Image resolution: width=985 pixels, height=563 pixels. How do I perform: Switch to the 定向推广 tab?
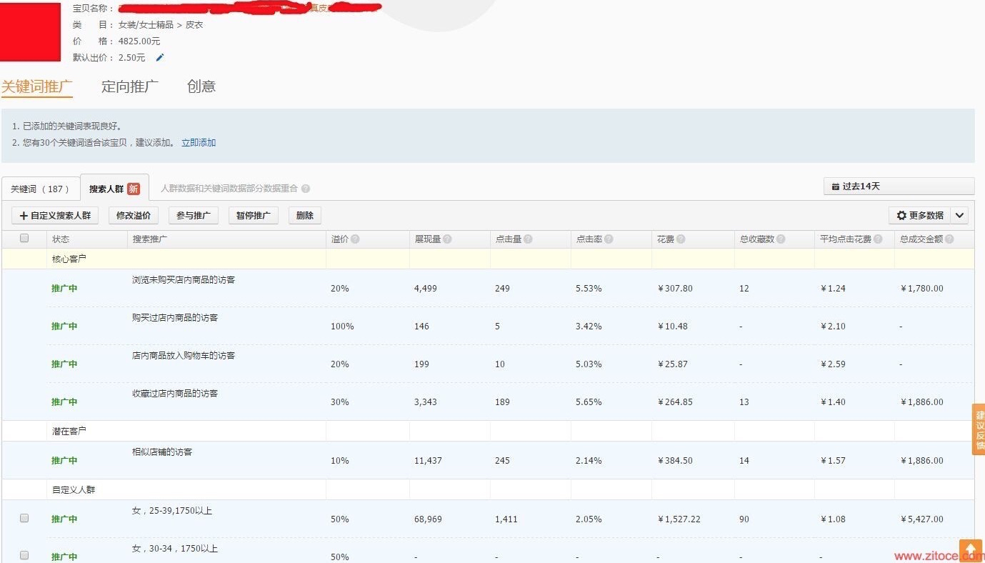click(130, 87)
